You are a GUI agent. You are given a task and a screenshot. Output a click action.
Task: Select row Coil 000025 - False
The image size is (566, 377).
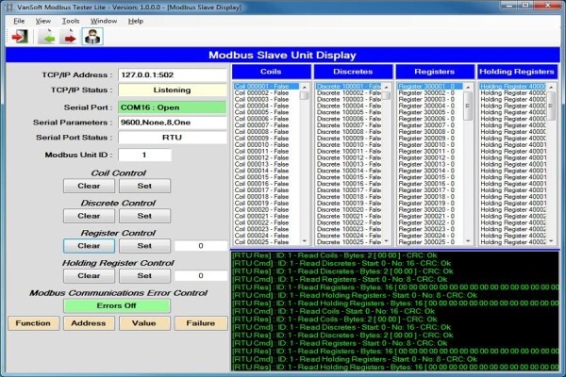(266, 242)
